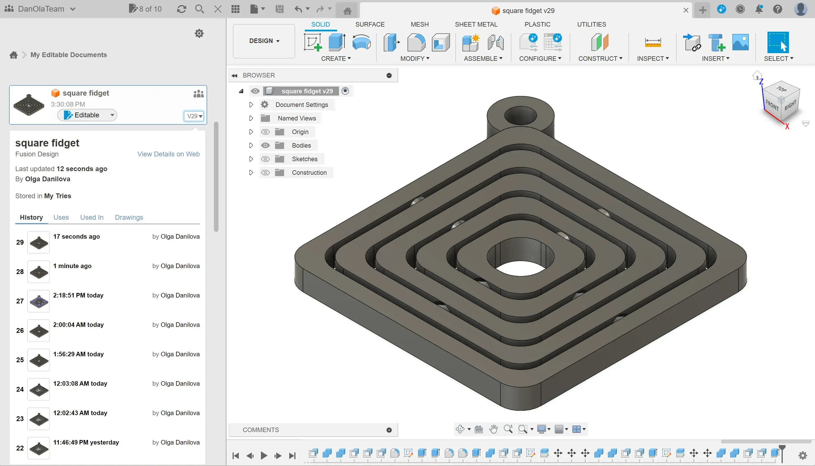The height and width of the screenshot is (466, 815).
Task: Show the Origin folder
Action: [x=265, y=131]
